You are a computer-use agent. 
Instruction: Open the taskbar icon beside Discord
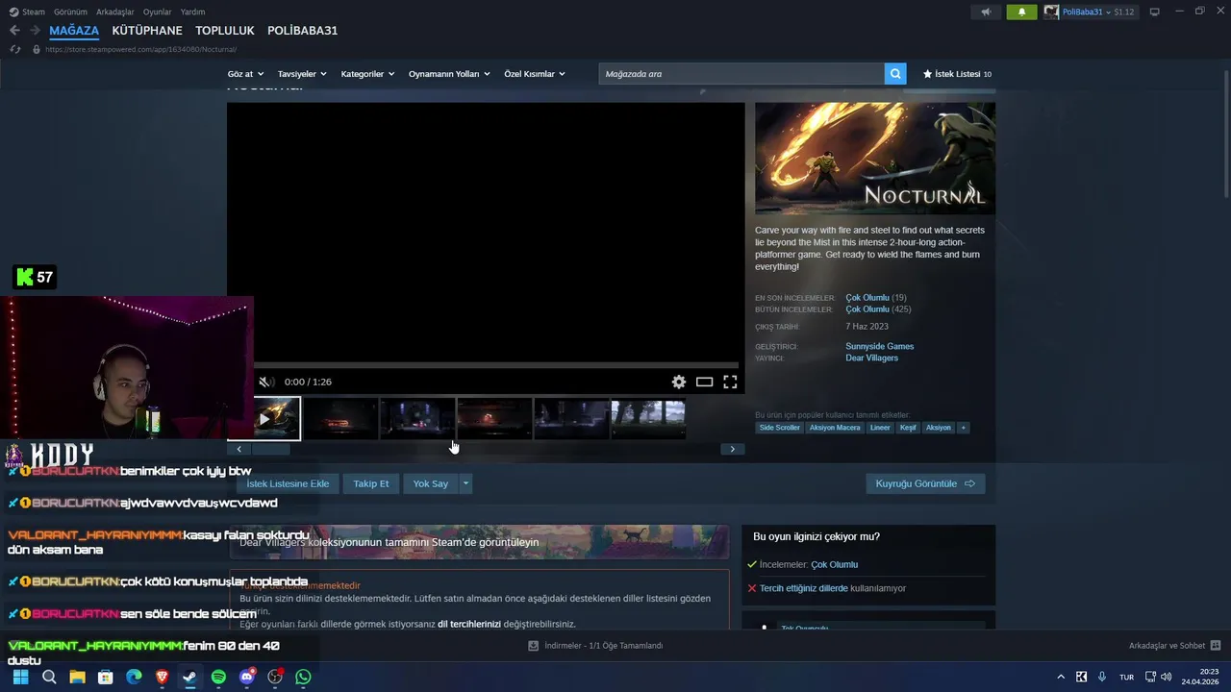click(275, 677)
